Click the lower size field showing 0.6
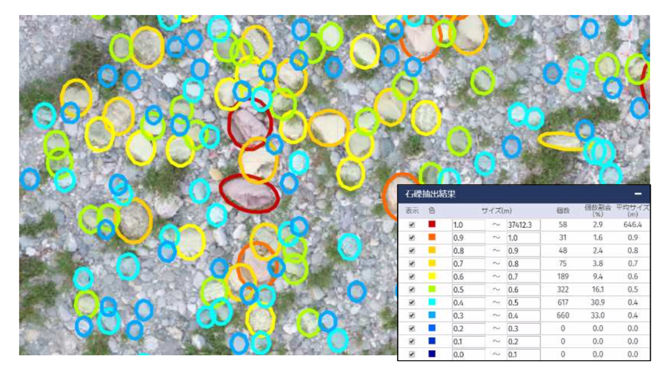The image size is (664, 375). point(469,277)
